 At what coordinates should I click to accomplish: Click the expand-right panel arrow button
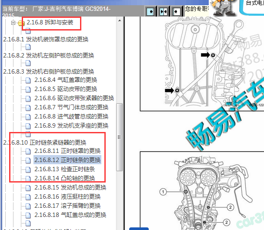click(150, 11)
